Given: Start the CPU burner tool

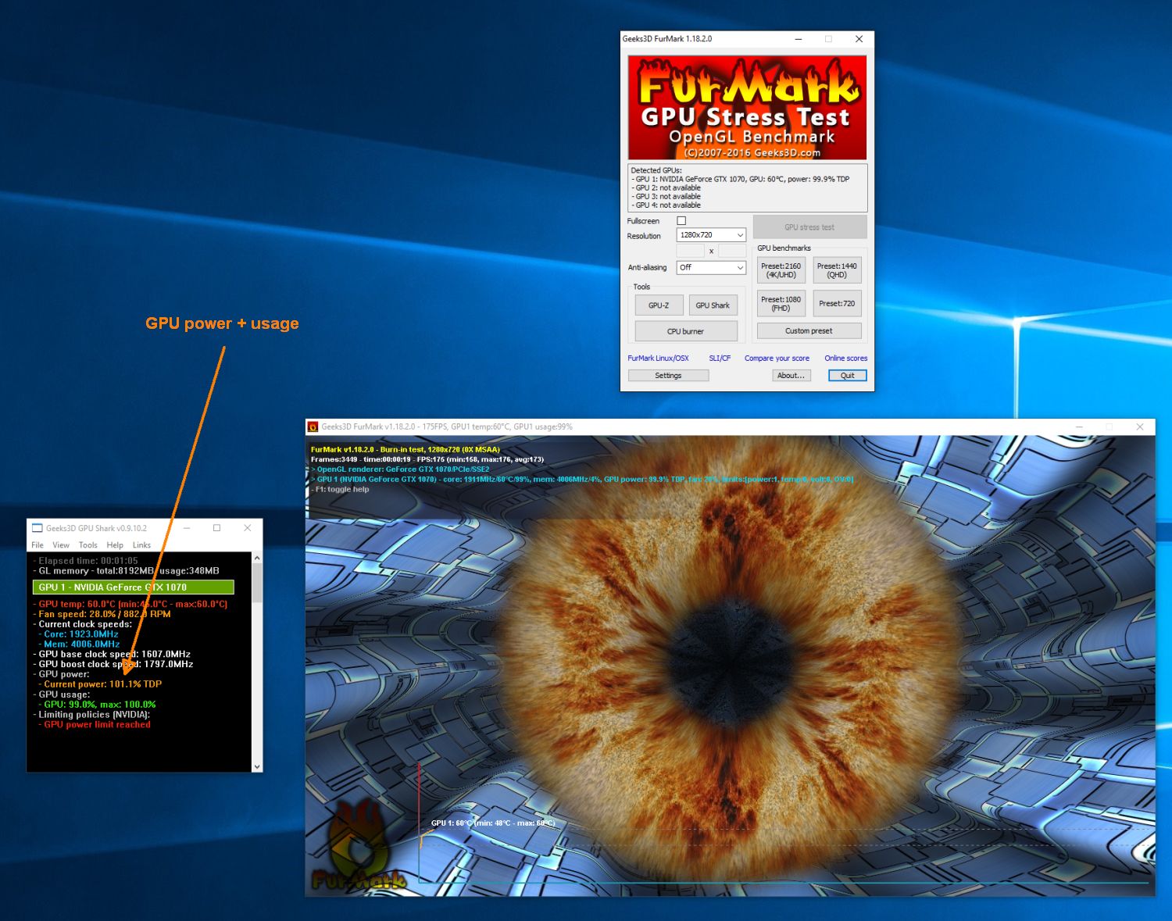Looking at the screenshot, I should click(686, 331).
